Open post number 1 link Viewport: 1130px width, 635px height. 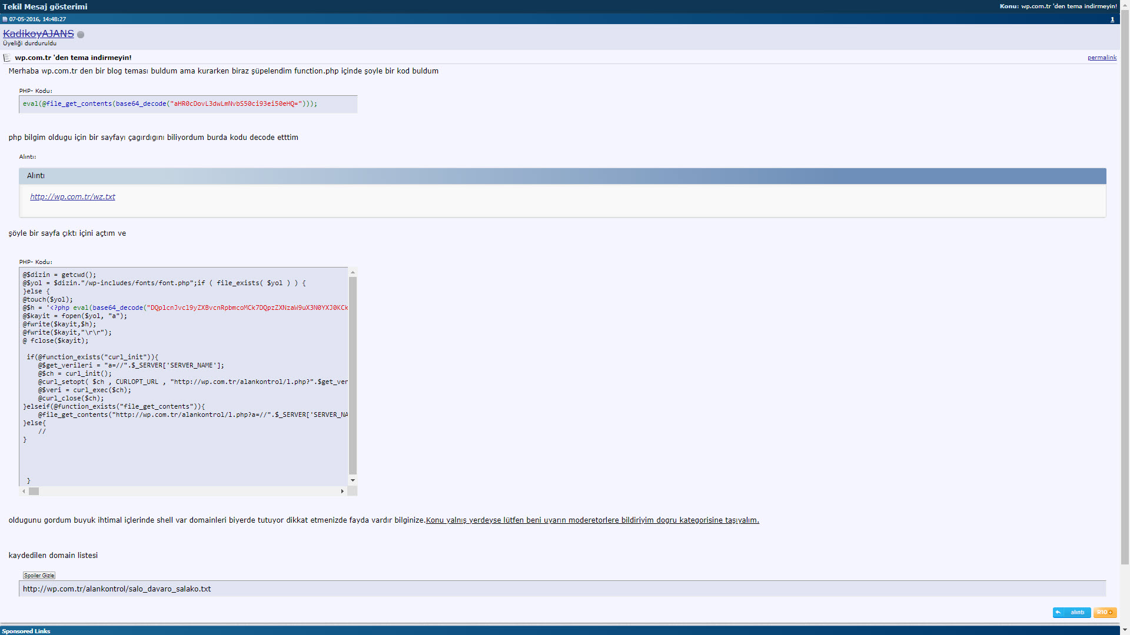tap(1112, 19)
